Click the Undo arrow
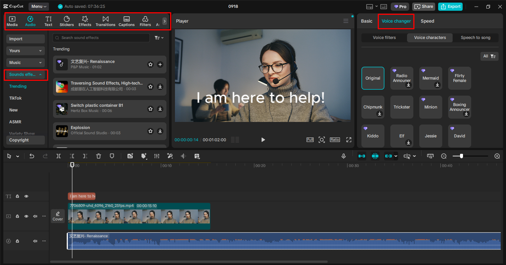The height and width of the screenshot is (265, 506). 32,156
